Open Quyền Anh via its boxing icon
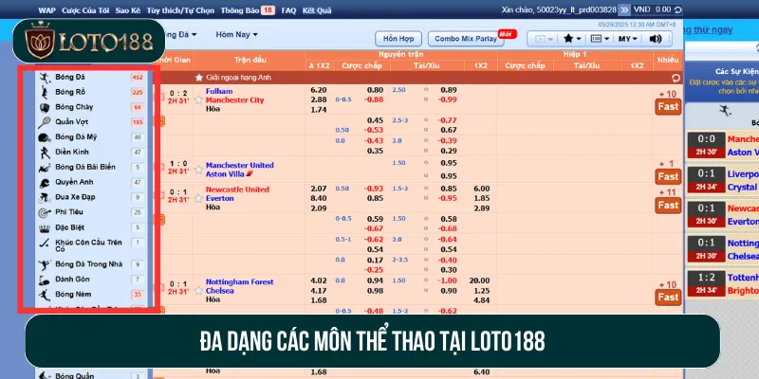Viewport: 759px width, 379px height. 45,182
